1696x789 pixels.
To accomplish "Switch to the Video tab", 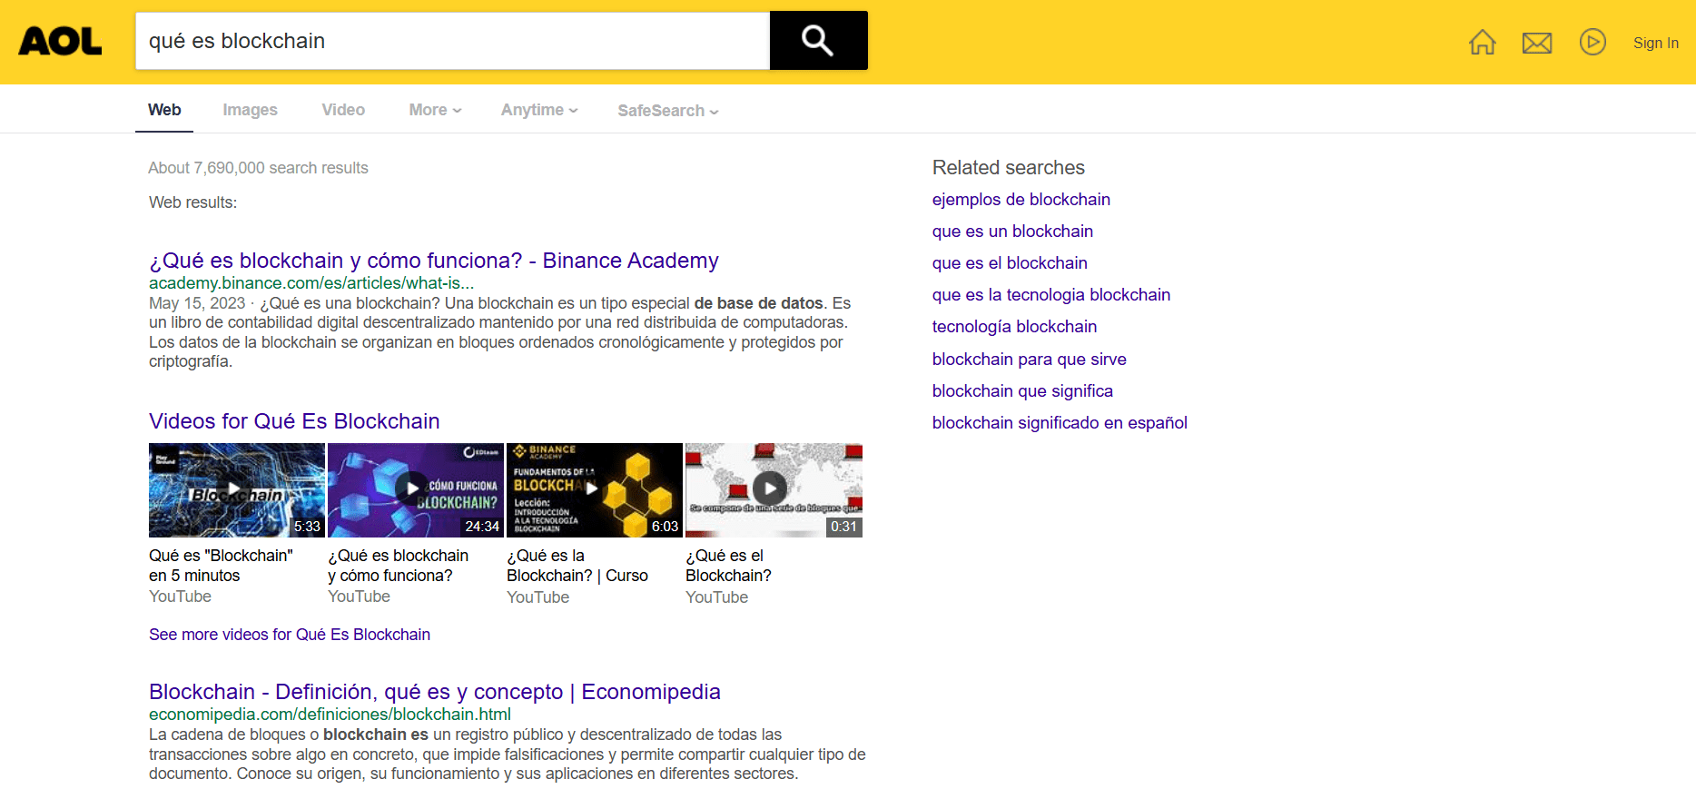I will tap(343, 110).
